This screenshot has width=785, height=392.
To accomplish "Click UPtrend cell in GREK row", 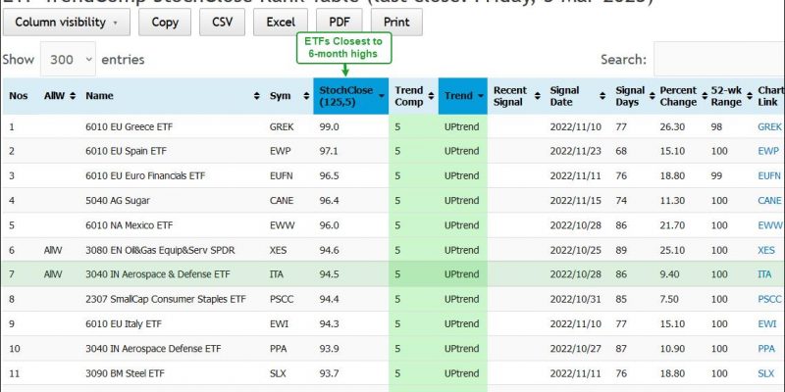I will 461,127.
